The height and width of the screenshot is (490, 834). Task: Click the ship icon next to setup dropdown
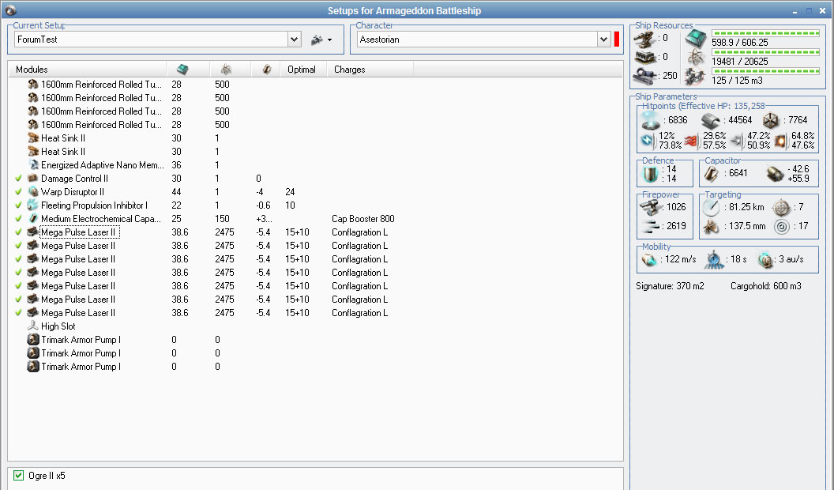[x=317, y=40]
